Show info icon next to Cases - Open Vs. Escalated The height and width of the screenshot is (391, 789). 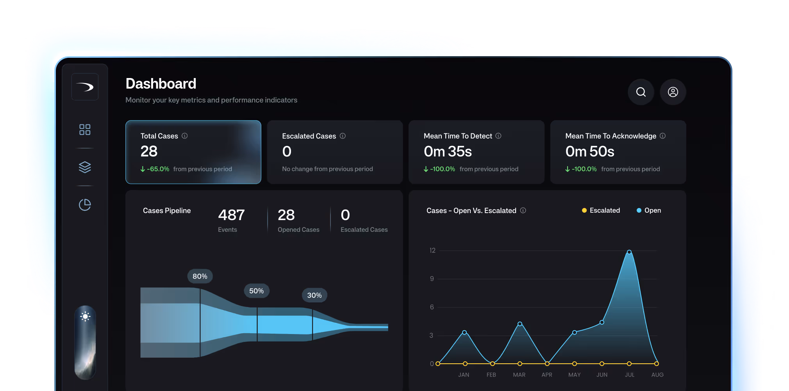pyautogui.click(x=523, y=210)
